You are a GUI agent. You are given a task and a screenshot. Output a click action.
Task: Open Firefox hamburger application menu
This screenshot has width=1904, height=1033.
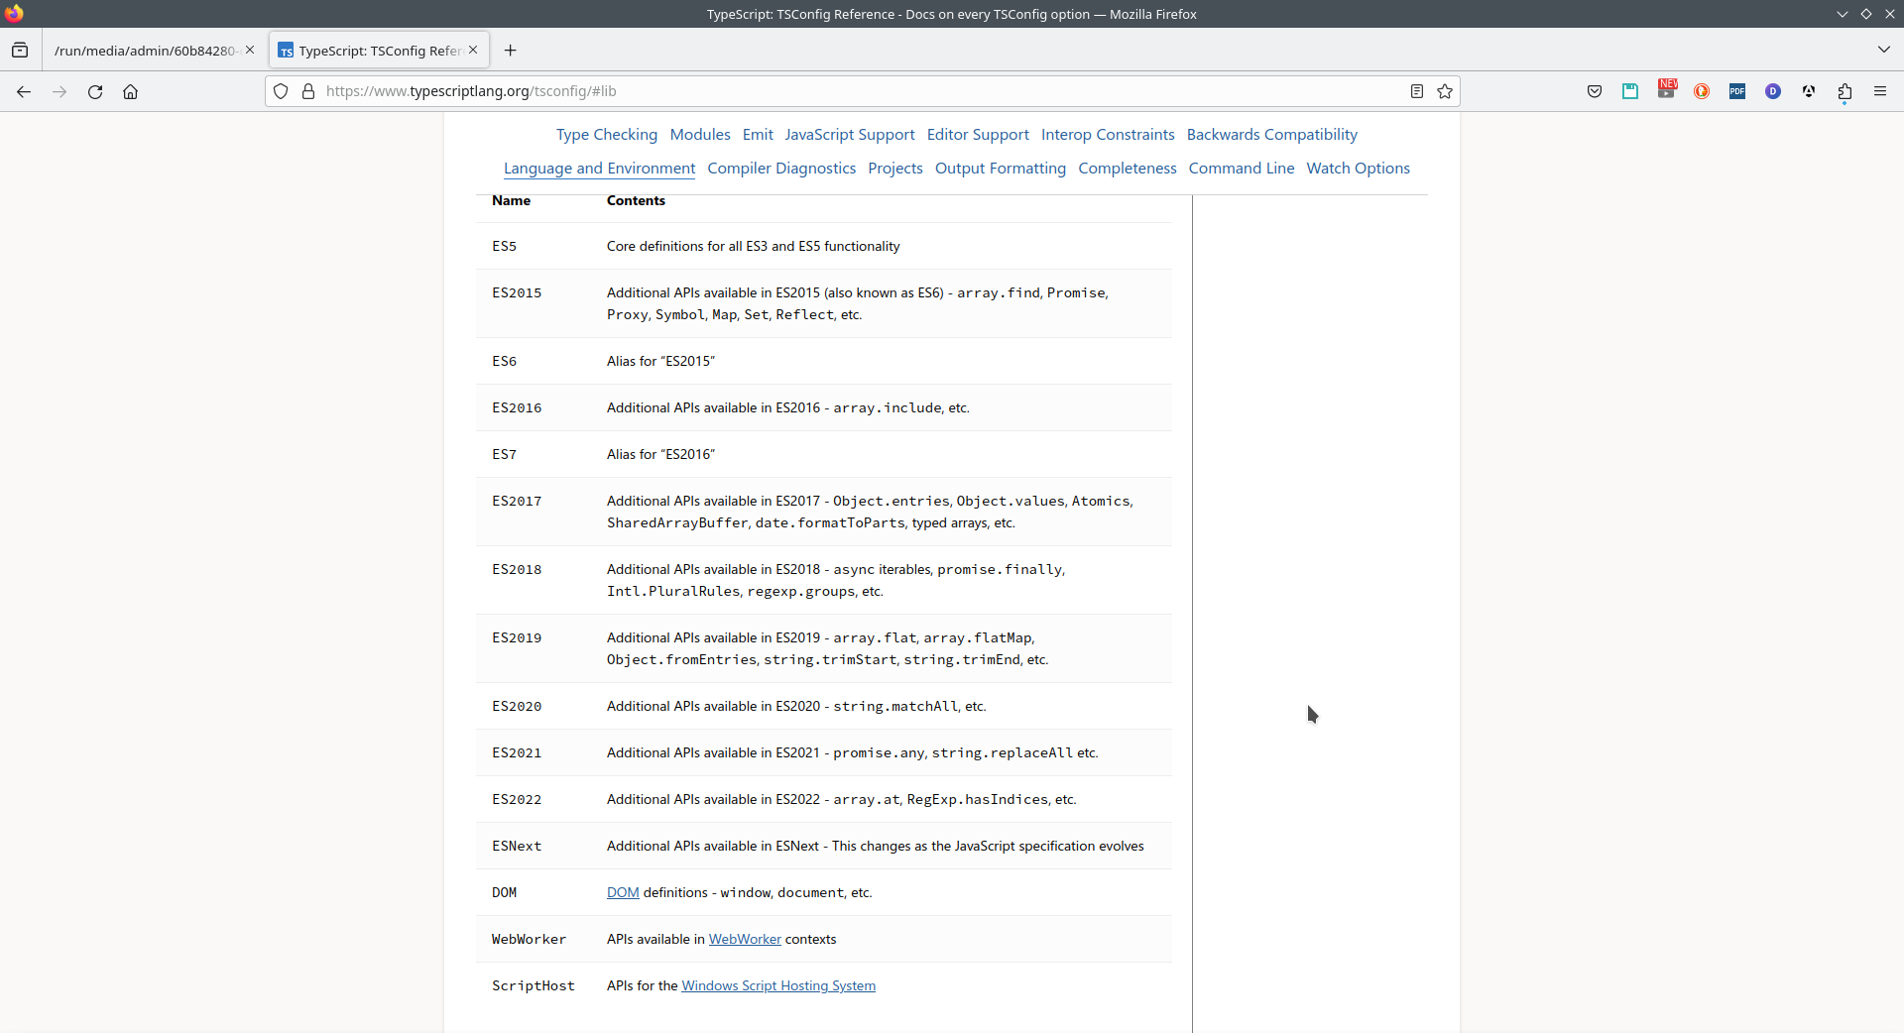(x=1880, y=91)
